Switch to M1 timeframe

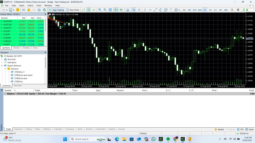click(x=184, y=10)
